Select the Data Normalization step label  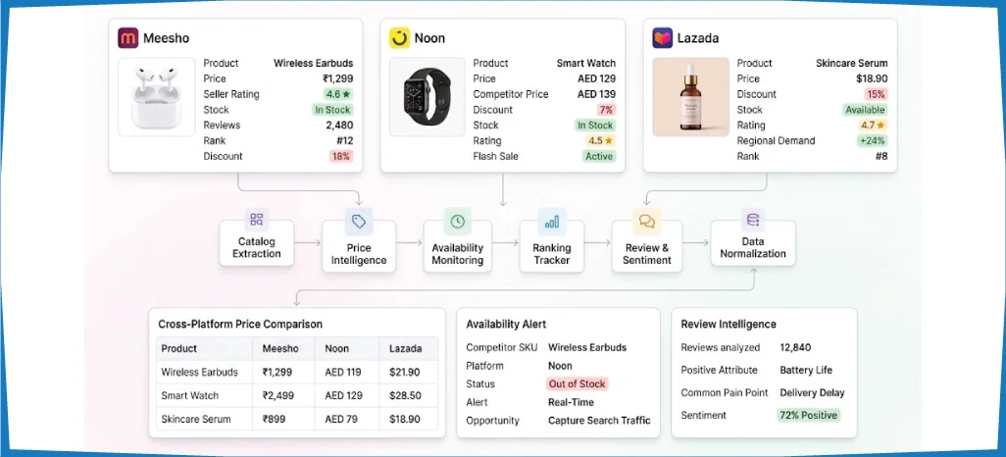(x=753, y=248)
